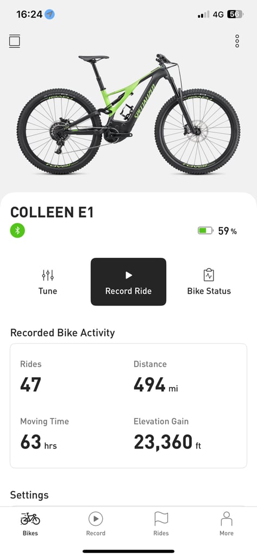Tap the Settings section heading
Screen dimensions: 257x558
(x=29, y=495)
